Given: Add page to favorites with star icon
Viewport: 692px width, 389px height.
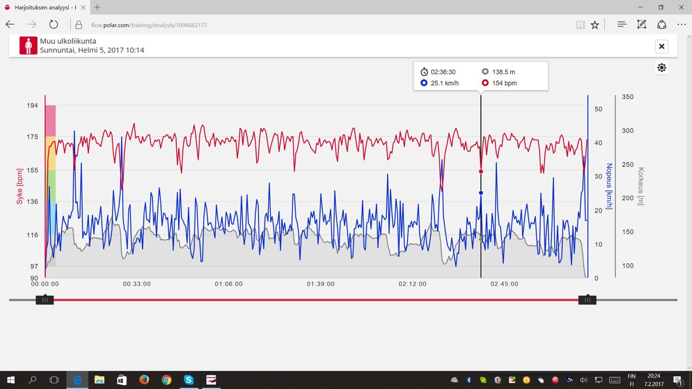Looking at the screenshot, I should click(595, 25).
